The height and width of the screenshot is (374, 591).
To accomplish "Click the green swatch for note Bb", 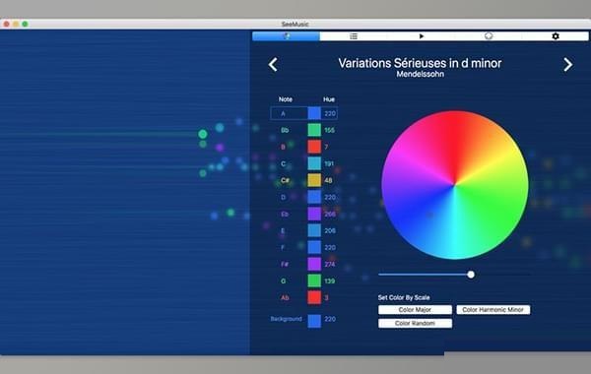I will [314, 130].
